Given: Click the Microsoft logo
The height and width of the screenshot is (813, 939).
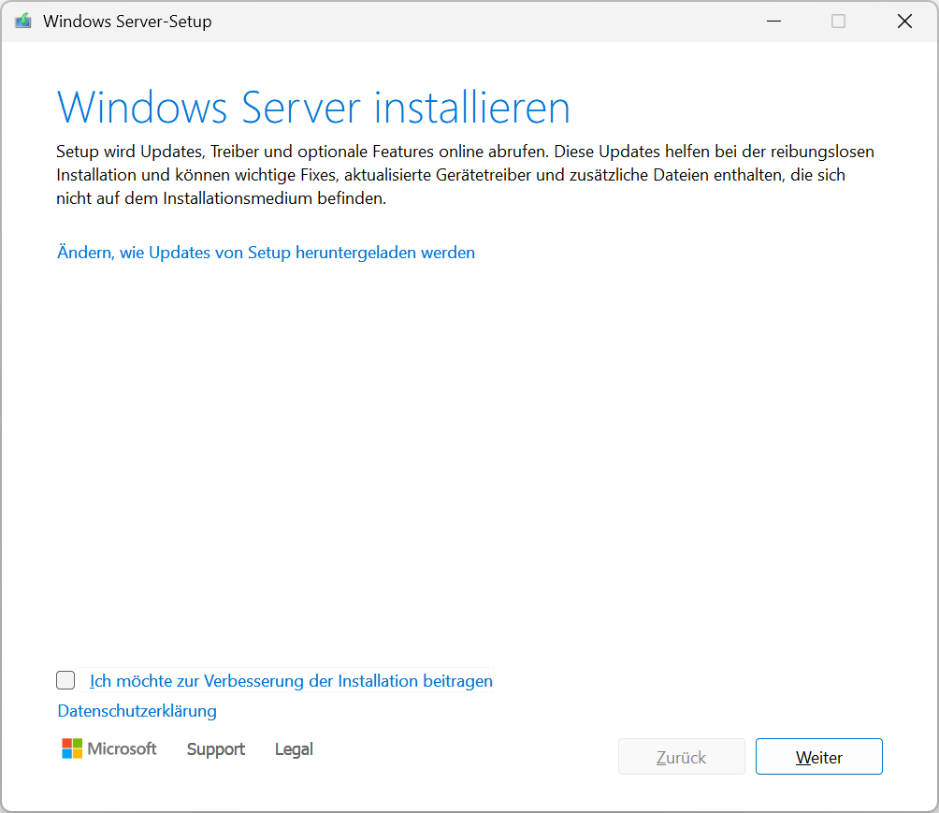Looking at the screenshot, I should (109, 748).
